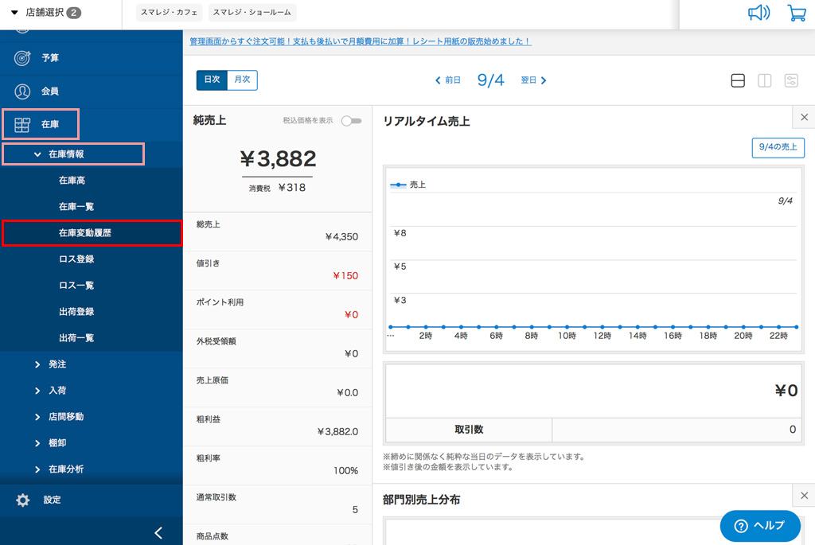Viewport: 815px width, 545px height.
Task: Click the 予算 target icon in sidebar
Action: click(22, 58)
